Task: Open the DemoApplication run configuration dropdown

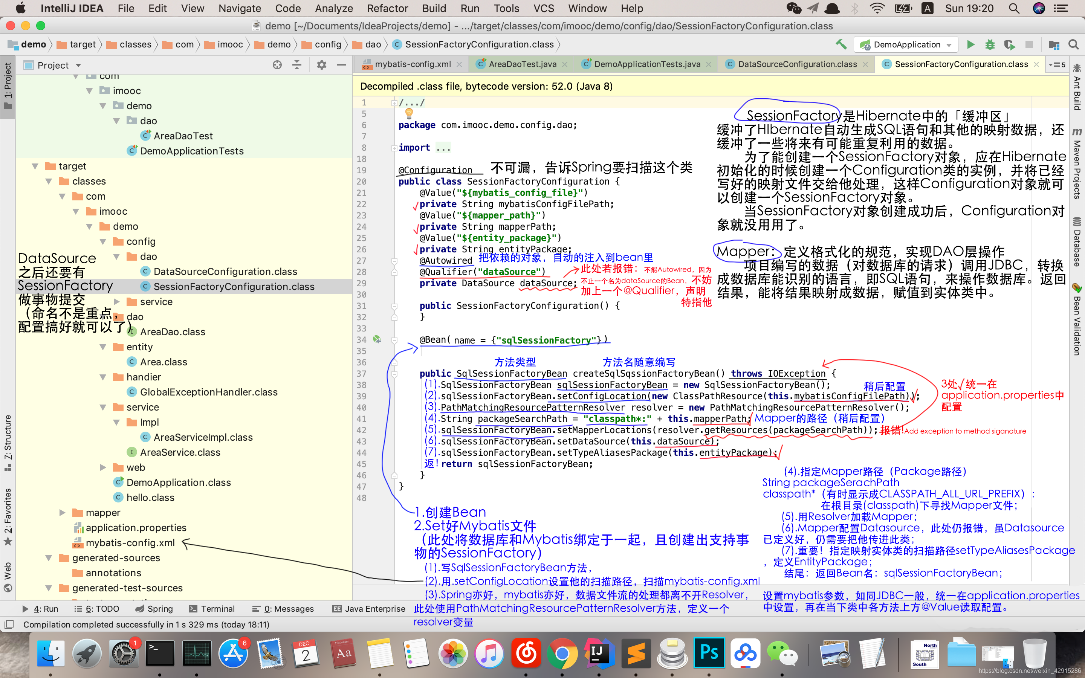Action: tap(906, 44)
